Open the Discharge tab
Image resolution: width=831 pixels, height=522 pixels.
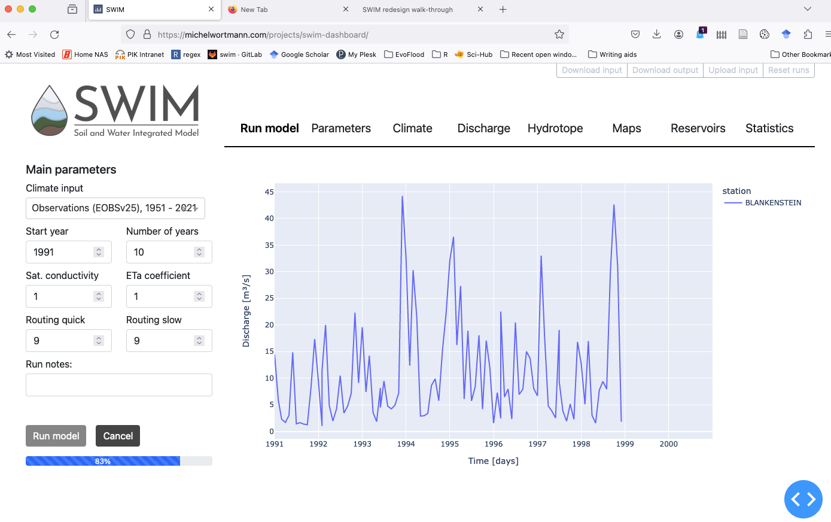(x=483, y=128)
